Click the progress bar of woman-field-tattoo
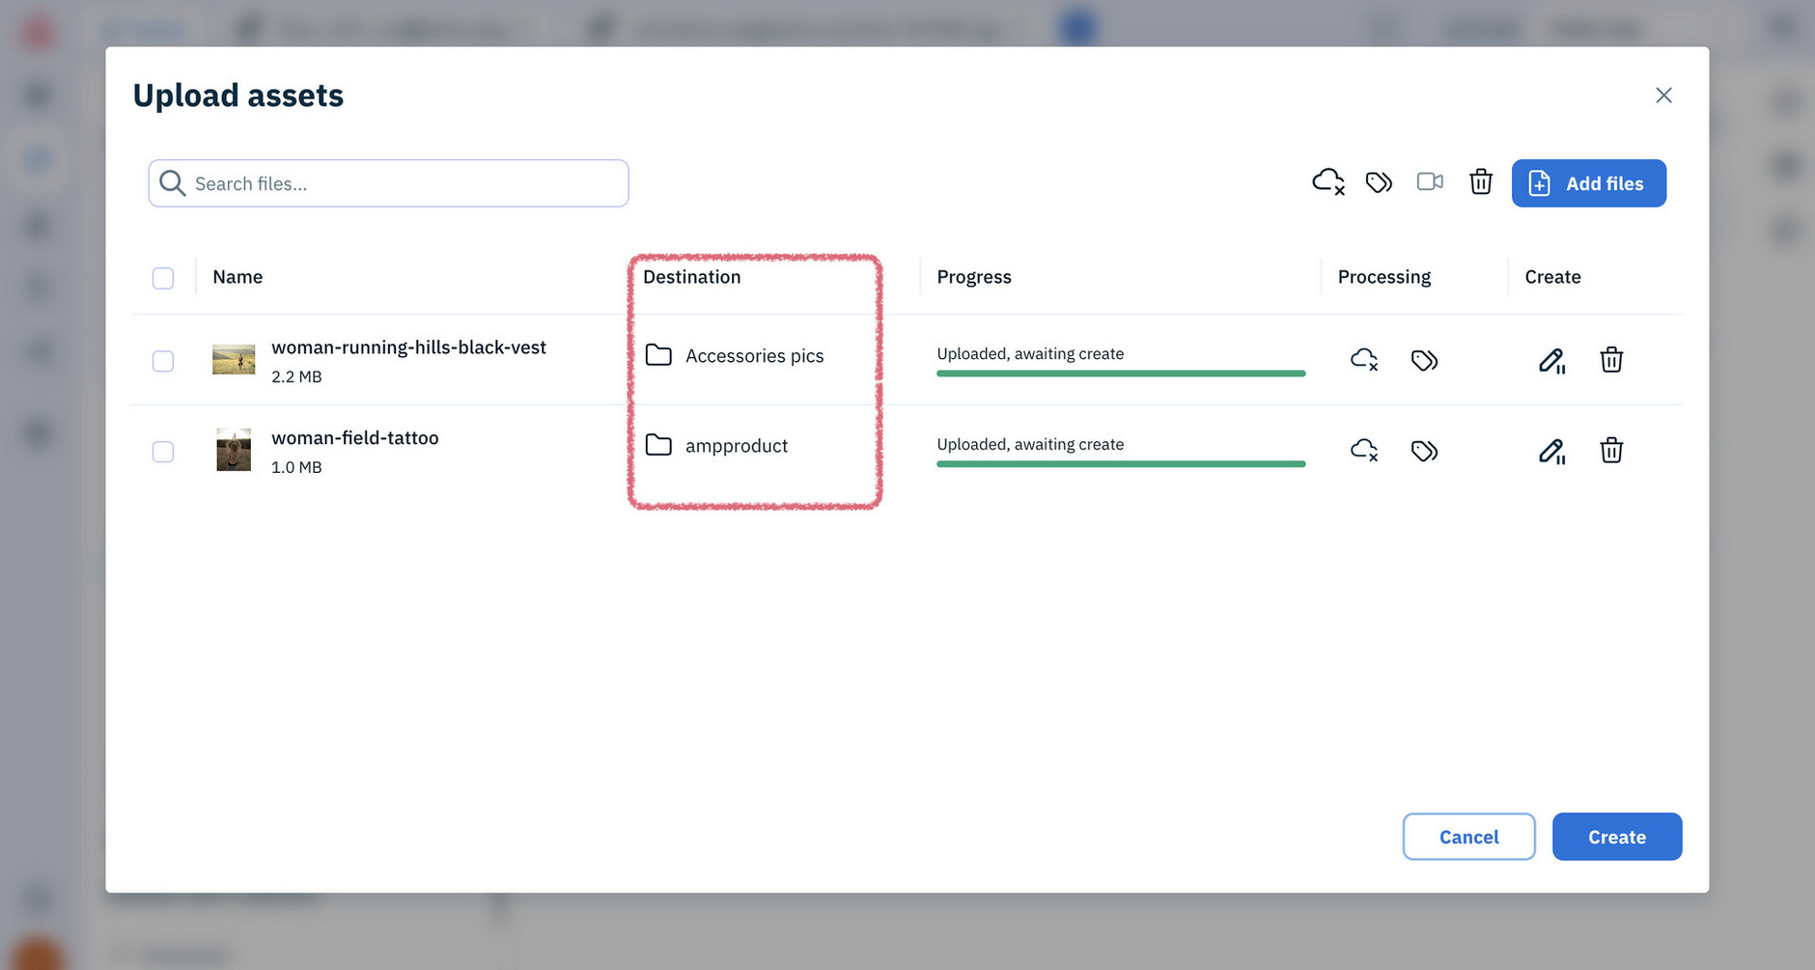Screen dimensions: 1815x970 pos(1121,464)
